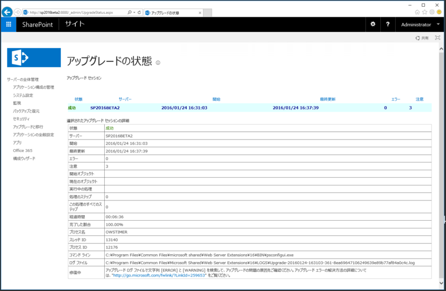Sort by the サーバー column header
Screen dimensions: 446x291
[x=125, y=99]
